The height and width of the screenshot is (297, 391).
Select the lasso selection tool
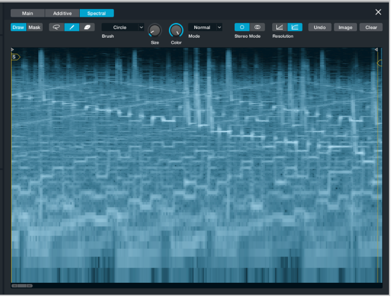56,27
